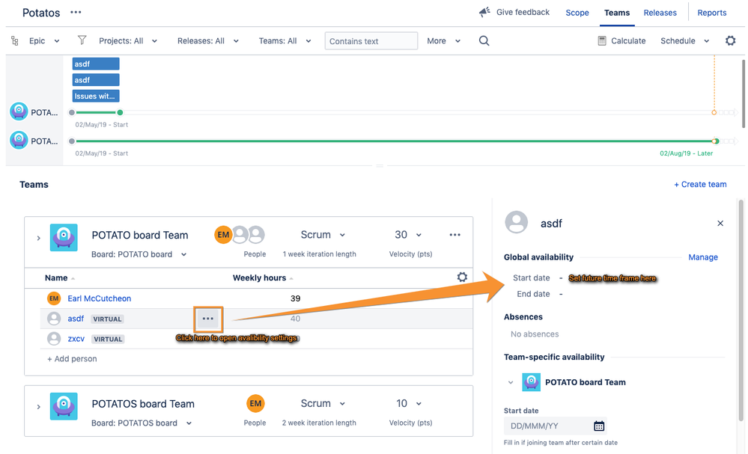Open Board: POTATO board dropdown
748x454 pixels.
(139, 254)
